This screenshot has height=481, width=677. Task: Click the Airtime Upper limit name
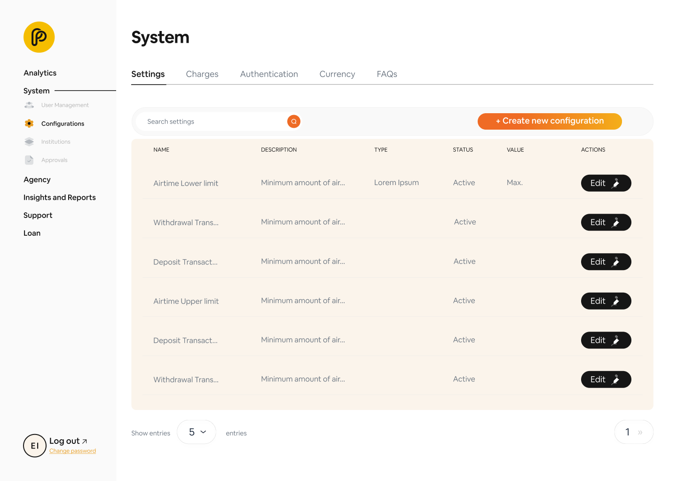pyautogui.click(x=186, y=301)
